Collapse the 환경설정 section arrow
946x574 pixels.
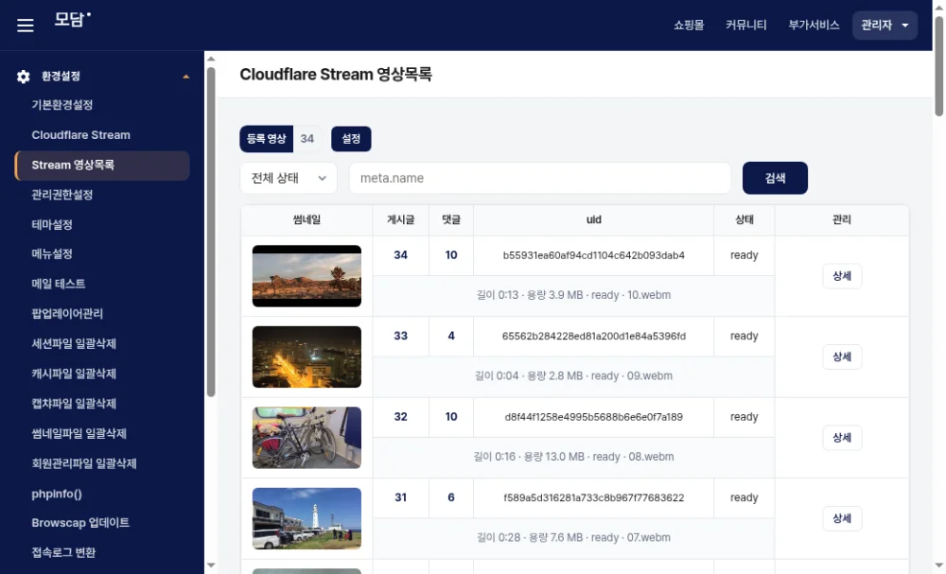tap(185, 77)
